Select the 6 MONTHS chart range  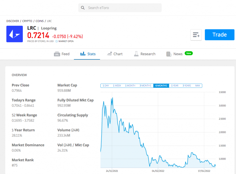(161, 86)
